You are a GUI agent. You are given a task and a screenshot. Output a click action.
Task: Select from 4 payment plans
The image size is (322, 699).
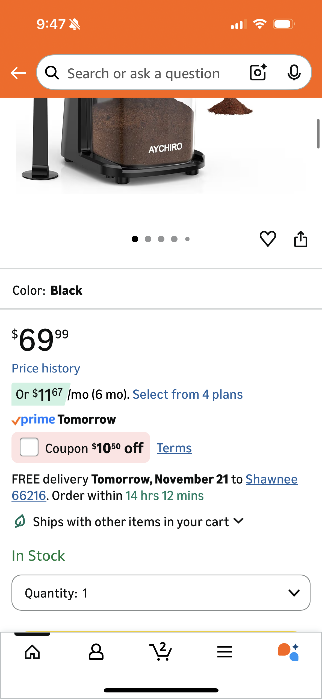pyautogui.click(x=187, y=394)
